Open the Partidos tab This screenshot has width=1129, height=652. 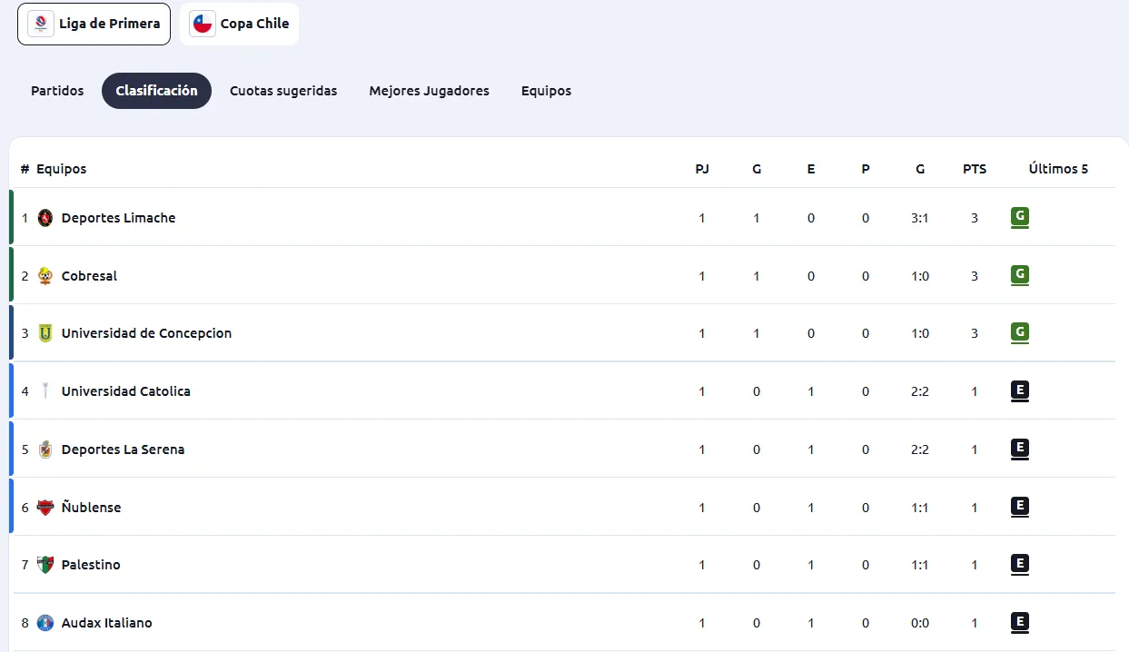click(x=57, y=91)
